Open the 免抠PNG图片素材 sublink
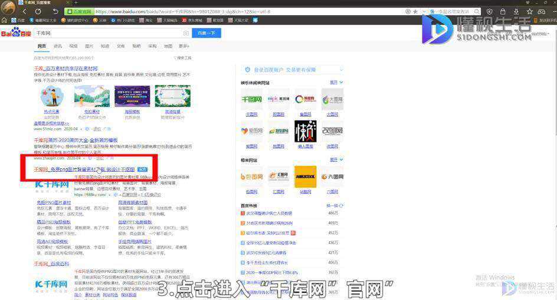557x300 pixels. (54, 202)
